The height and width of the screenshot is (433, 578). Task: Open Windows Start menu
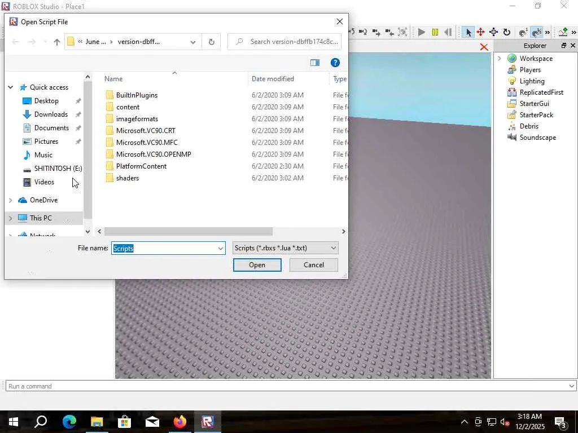pos(14,421)
